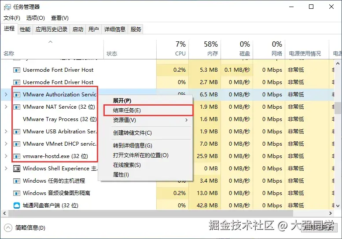Choose 创建转储文件(C) in context menu
This screenshot has width=342, height=239.
tap(146, 133)
